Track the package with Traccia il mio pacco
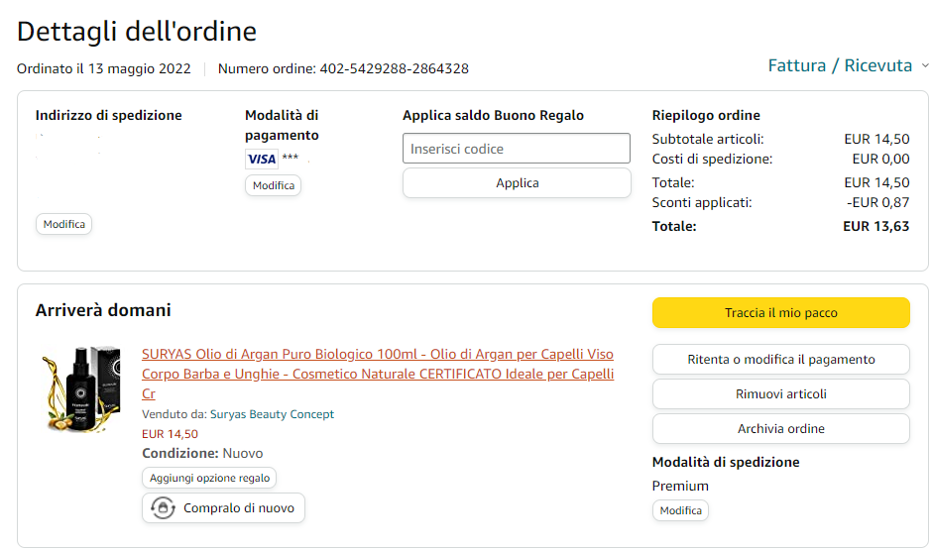The width and height of the screenshot is (932, 551). click(x=780, y=313)
